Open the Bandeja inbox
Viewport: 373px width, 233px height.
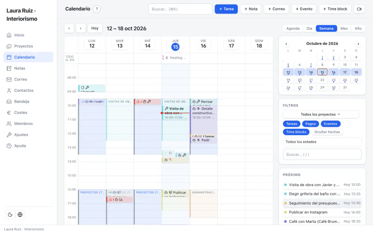click(28, 102)
